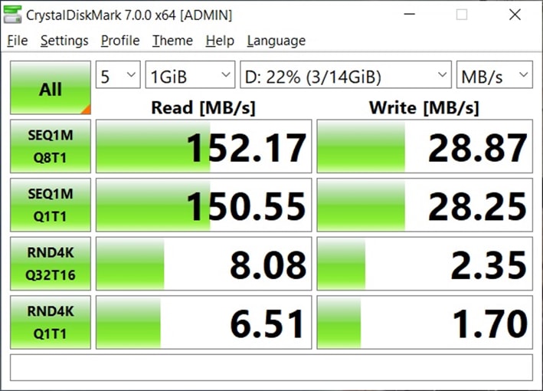Click the CrystalDiskMark app icon in title bar
Viewport: 543px width, 391px height.
[13, 15]
